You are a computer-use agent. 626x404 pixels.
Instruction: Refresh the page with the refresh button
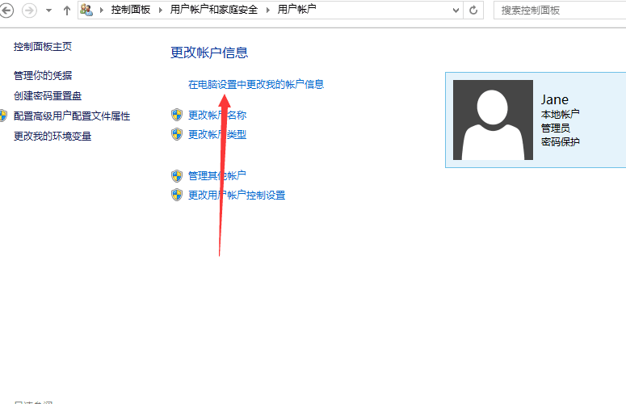(x=473, y=10)
